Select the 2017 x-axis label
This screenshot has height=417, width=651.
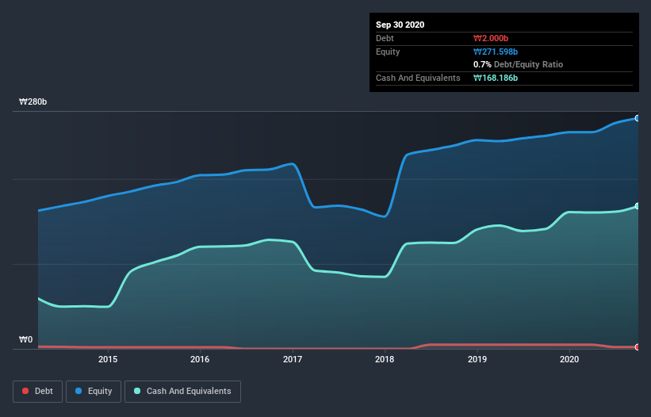(293, 359)
